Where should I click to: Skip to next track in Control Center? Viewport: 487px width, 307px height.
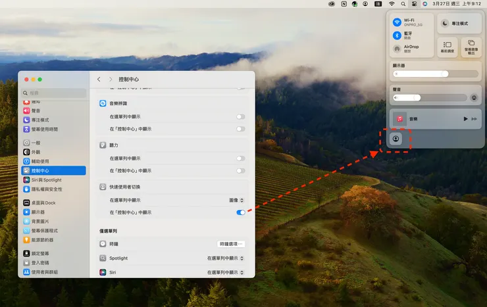click(x=474, y=119)
